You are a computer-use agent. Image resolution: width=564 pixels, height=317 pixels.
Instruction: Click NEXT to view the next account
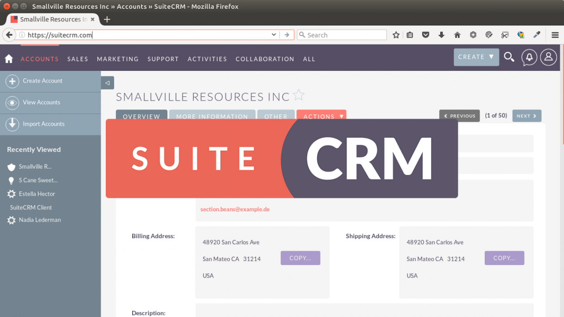(x=526, y=115)
